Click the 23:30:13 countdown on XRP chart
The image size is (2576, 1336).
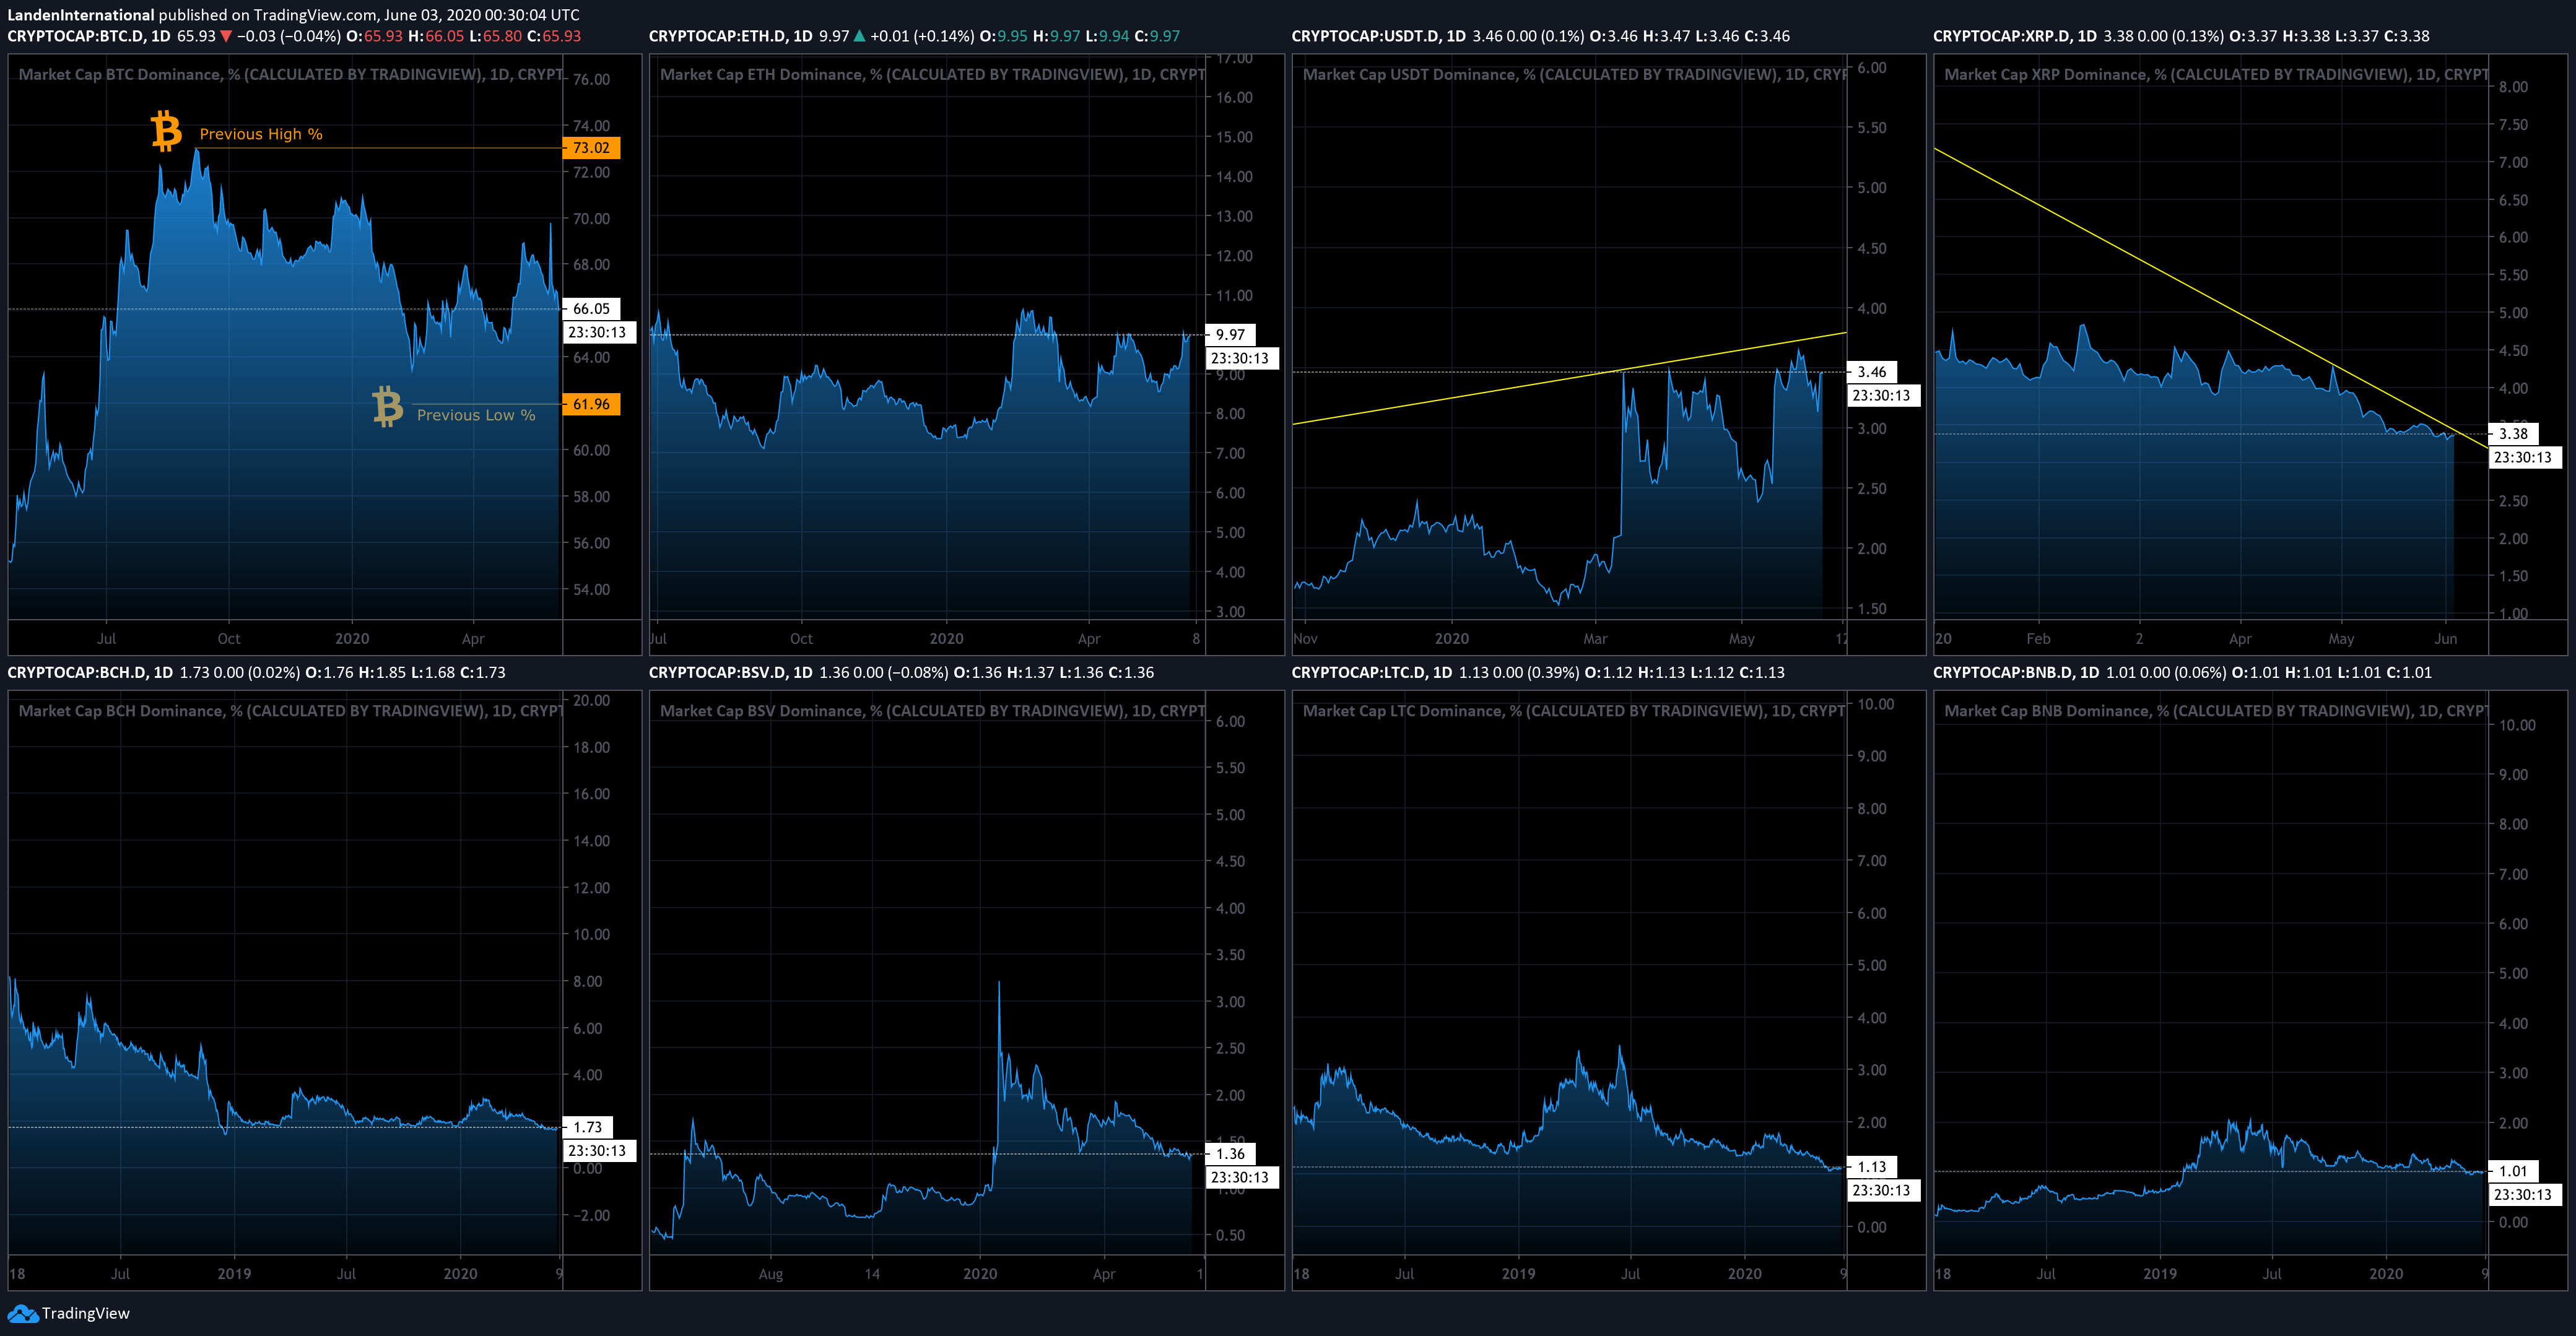point(2524,458)
